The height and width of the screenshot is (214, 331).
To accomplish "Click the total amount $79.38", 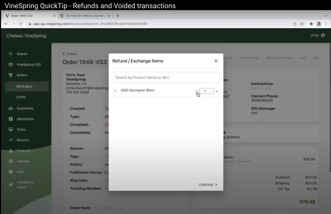I will [x=307, y=202].
